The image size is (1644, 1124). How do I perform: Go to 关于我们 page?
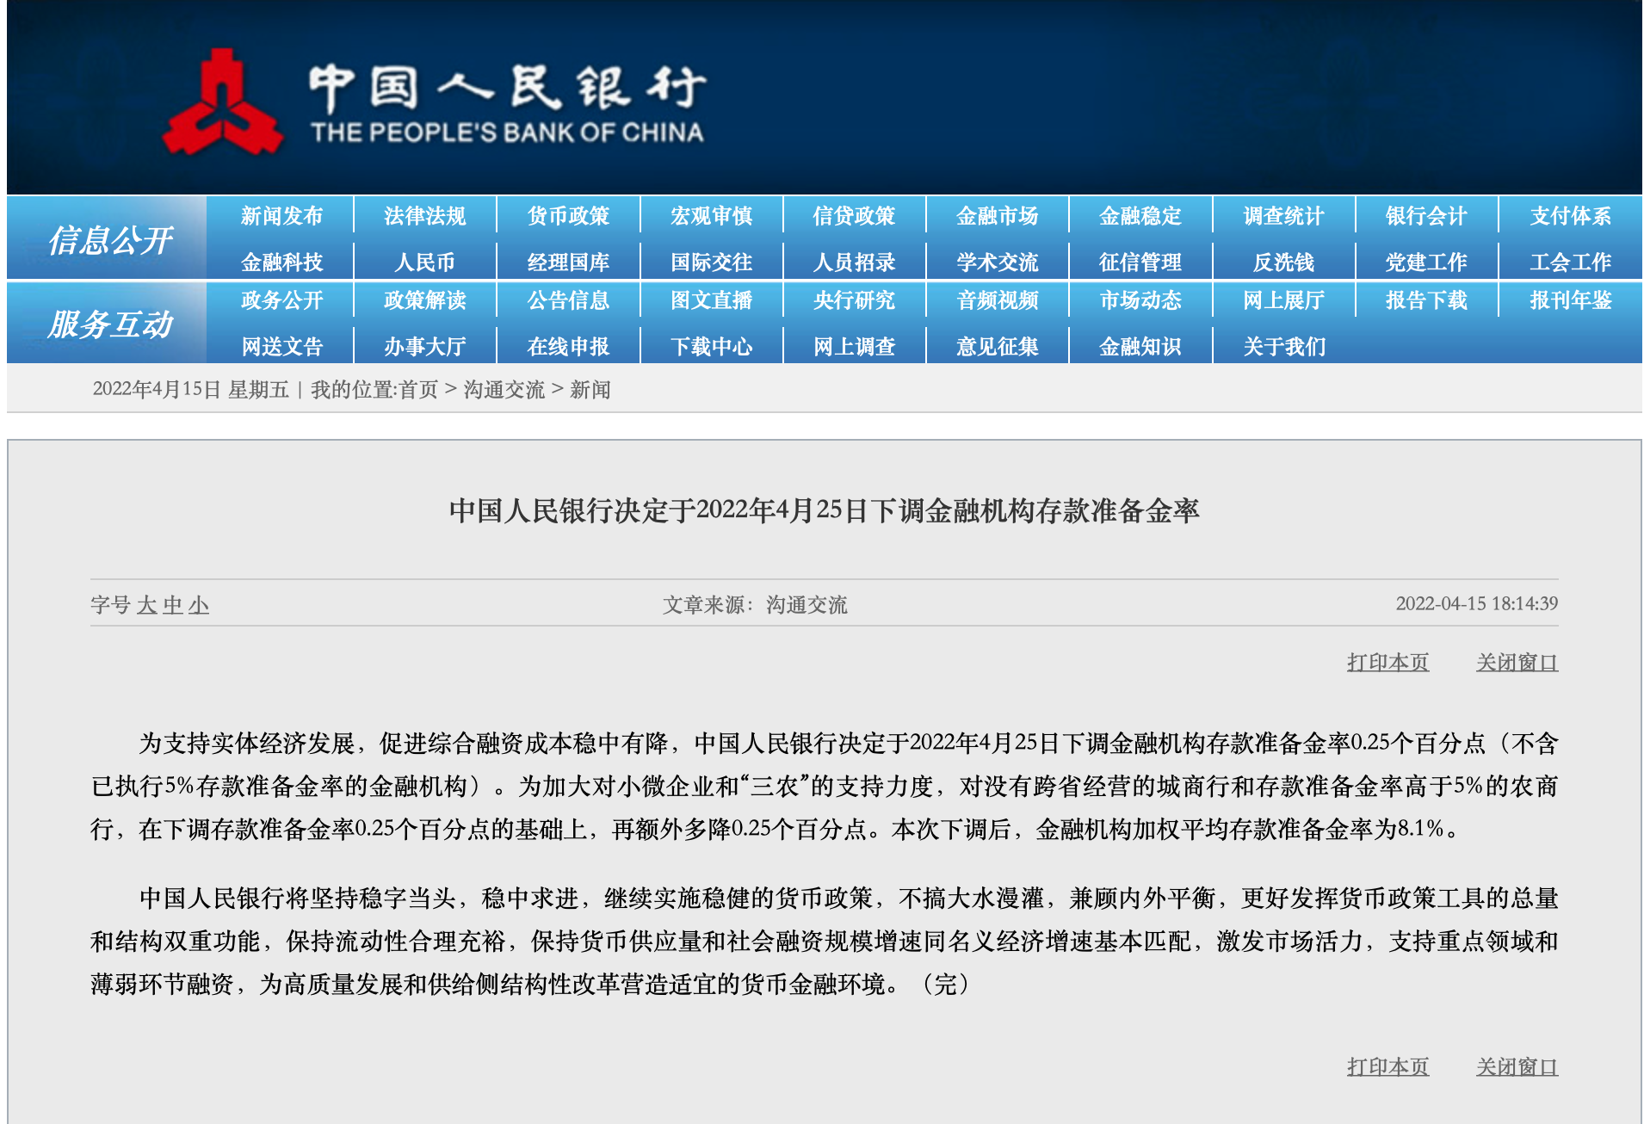(x=1283, y=347)
